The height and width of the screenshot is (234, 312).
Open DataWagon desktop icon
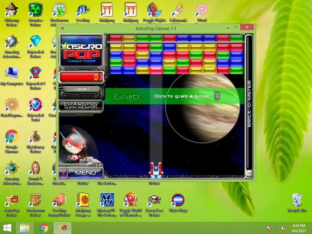pos(12,108)
